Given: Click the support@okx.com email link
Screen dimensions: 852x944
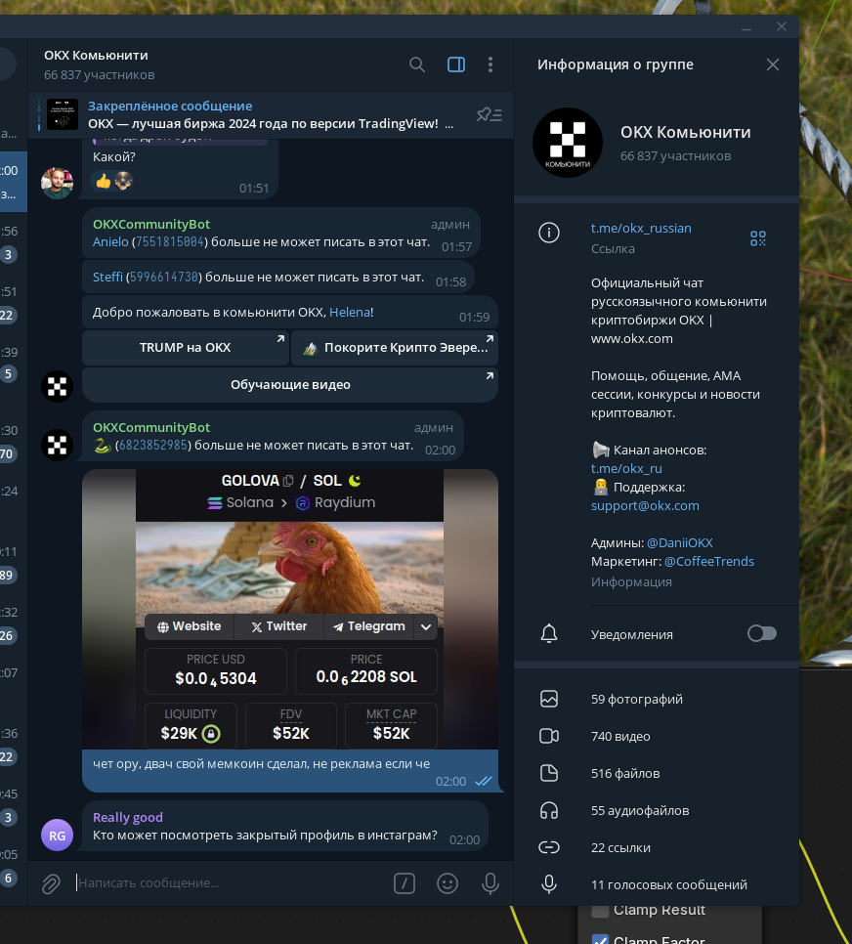Looking at the screenshot, I should pos(645,506).
